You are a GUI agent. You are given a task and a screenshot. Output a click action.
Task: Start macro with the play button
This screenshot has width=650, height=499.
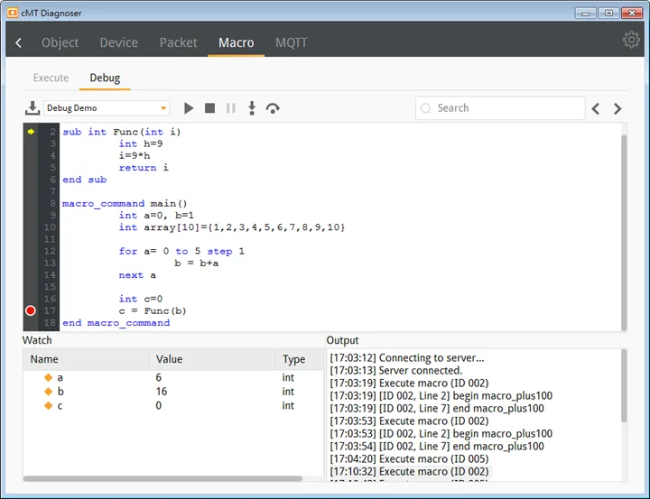pos(189,108)
